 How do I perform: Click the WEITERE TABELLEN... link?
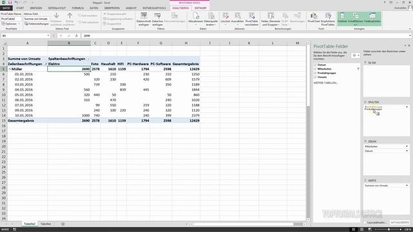(325, 83)
